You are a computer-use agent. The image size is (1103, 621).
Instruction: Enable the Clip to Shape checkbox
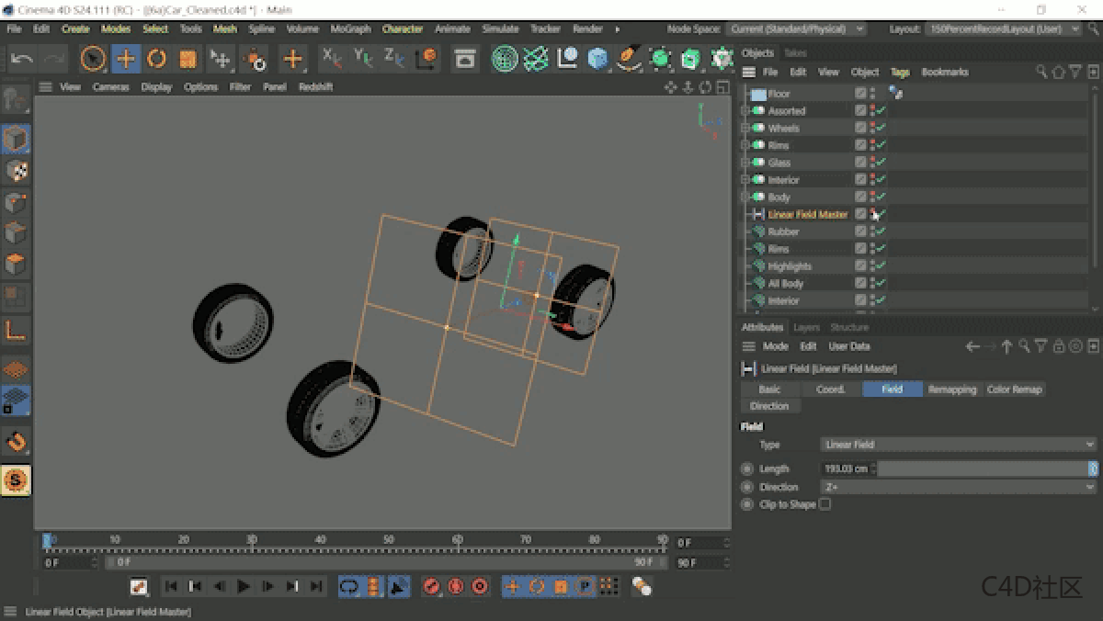824,503
